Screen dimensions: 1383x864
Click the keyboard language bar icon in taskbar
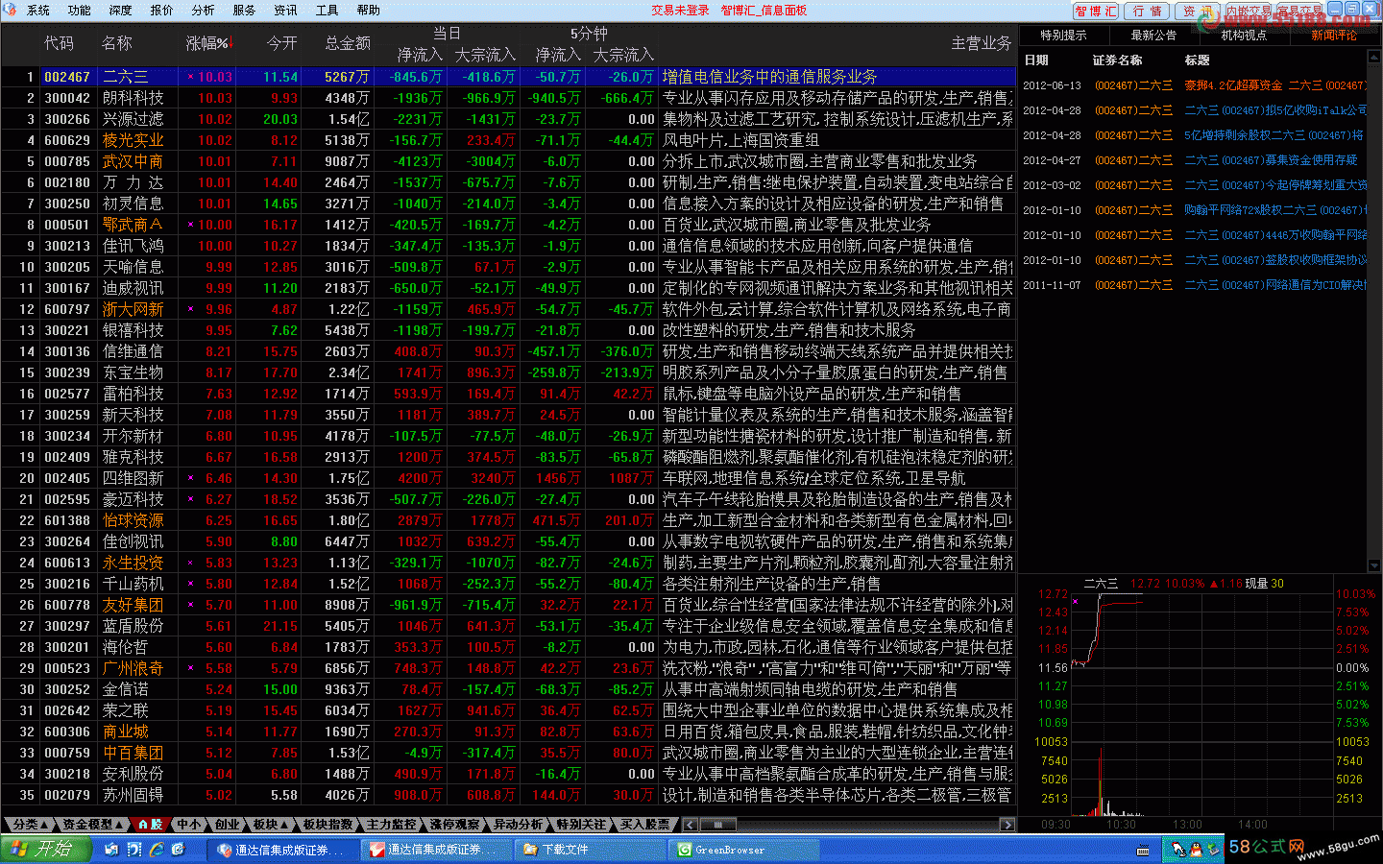click(1143, 851)
